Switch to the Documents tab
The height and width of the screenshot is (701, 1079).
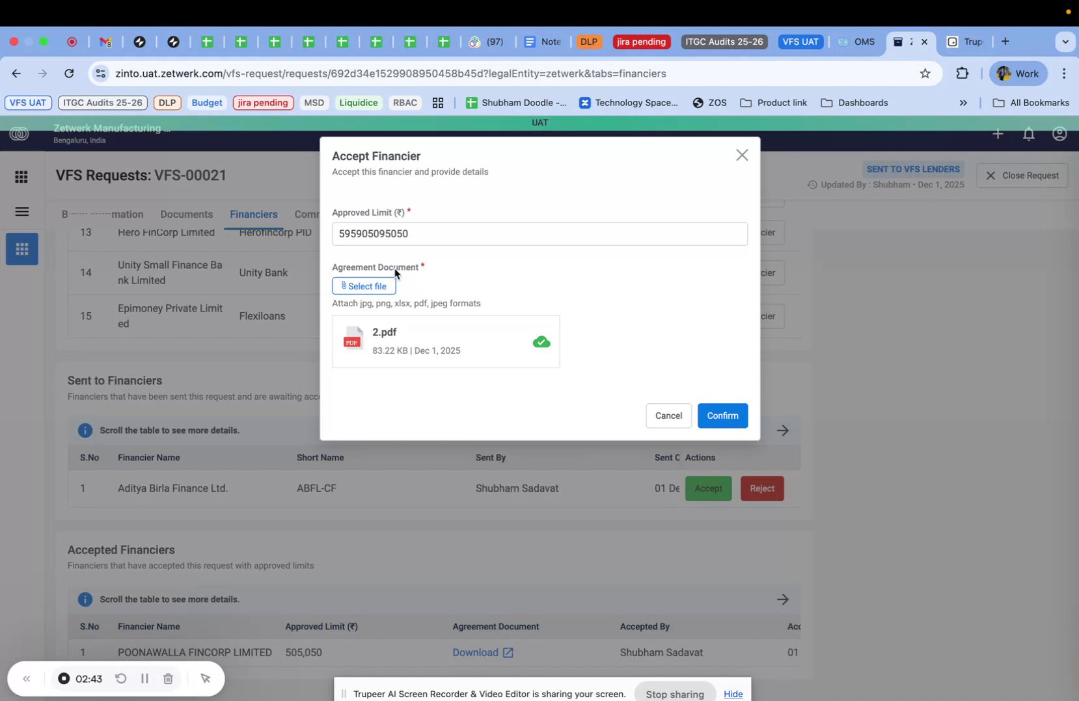click(x=186, y=214)
